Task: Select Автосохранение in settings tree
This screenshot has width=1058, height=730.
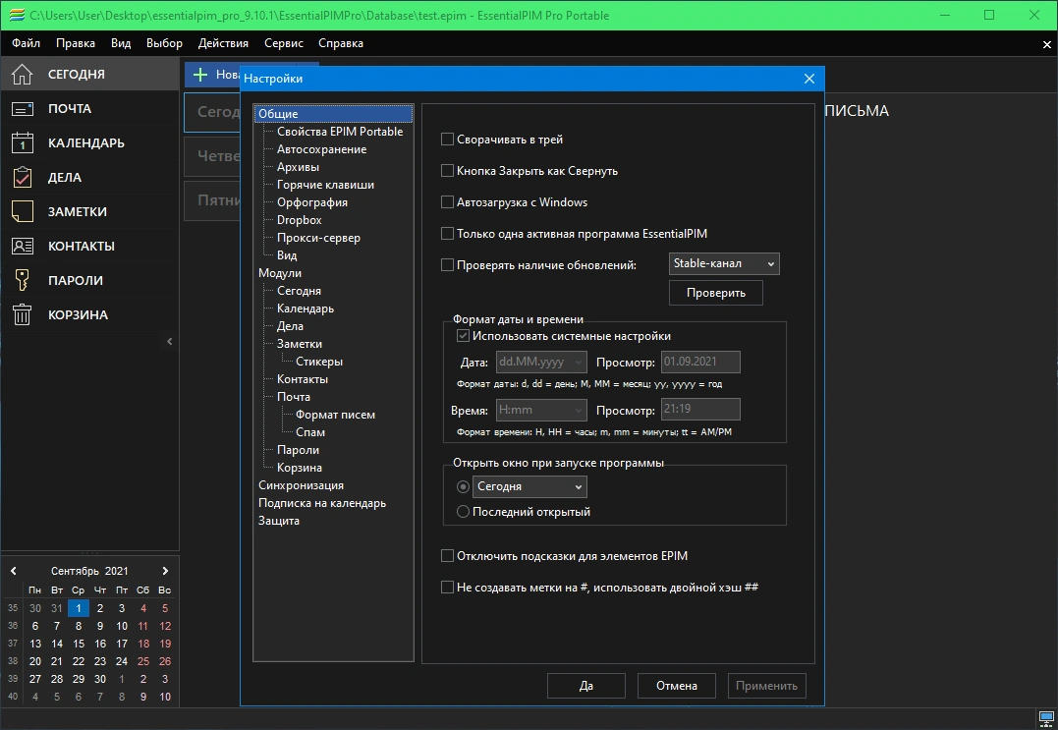Action: click(x=322, y=149)
